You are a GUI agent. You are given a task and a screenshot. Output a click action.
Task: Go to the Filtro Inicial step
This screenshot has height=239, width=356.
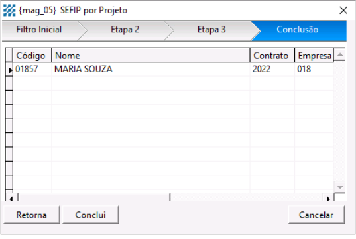(x=39, y=30)
